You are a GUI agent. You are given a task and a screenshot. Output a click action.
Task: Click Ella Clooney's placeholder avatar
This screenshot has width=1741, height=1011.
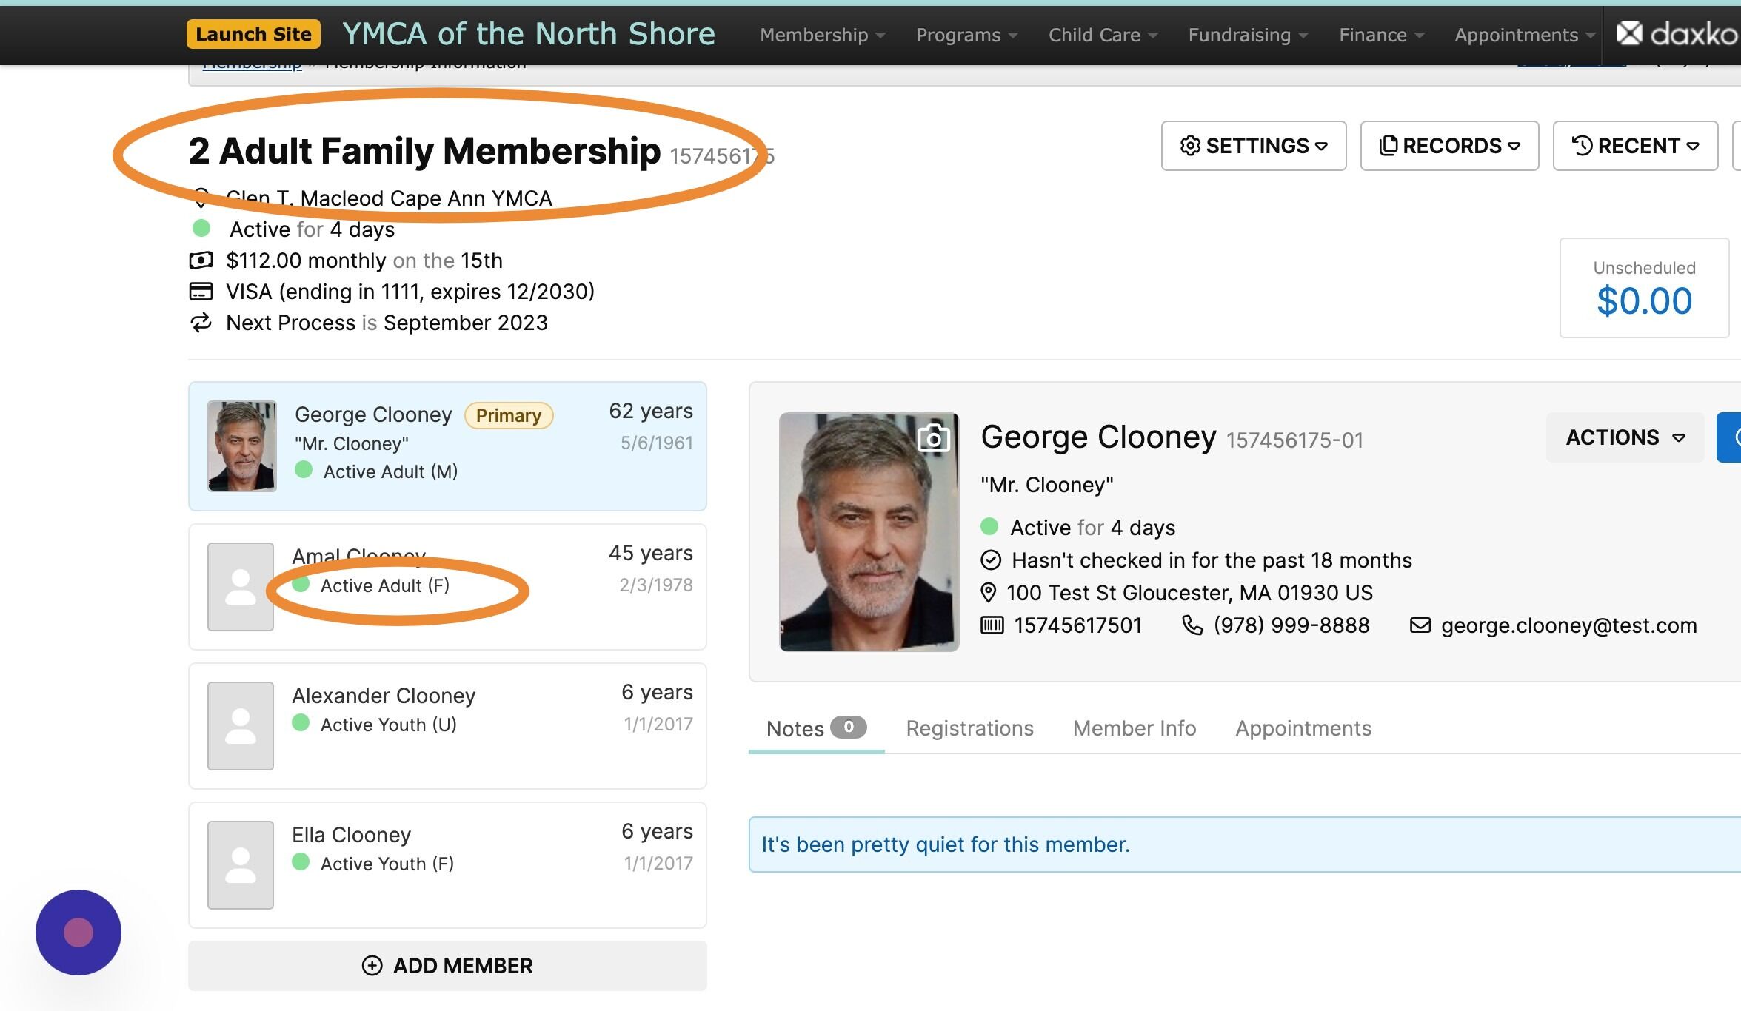[x=241, y=865]
